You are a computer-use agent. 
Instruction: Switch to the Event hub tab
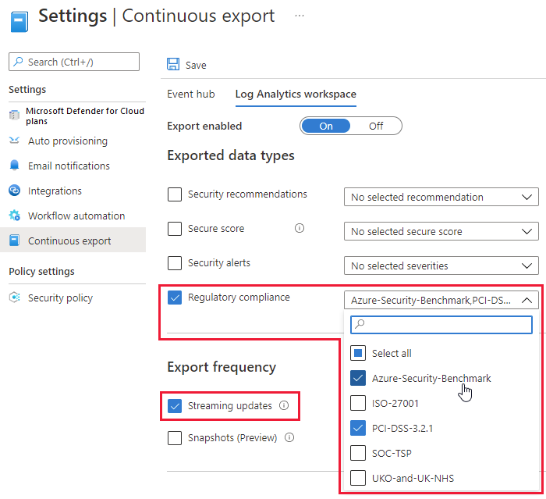tap(191, 94)
